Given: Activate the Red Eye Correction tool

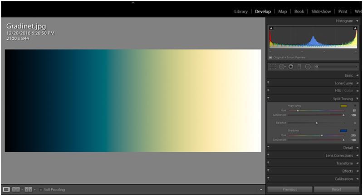Looking at the screenshot, I should (x=290, y=67).
